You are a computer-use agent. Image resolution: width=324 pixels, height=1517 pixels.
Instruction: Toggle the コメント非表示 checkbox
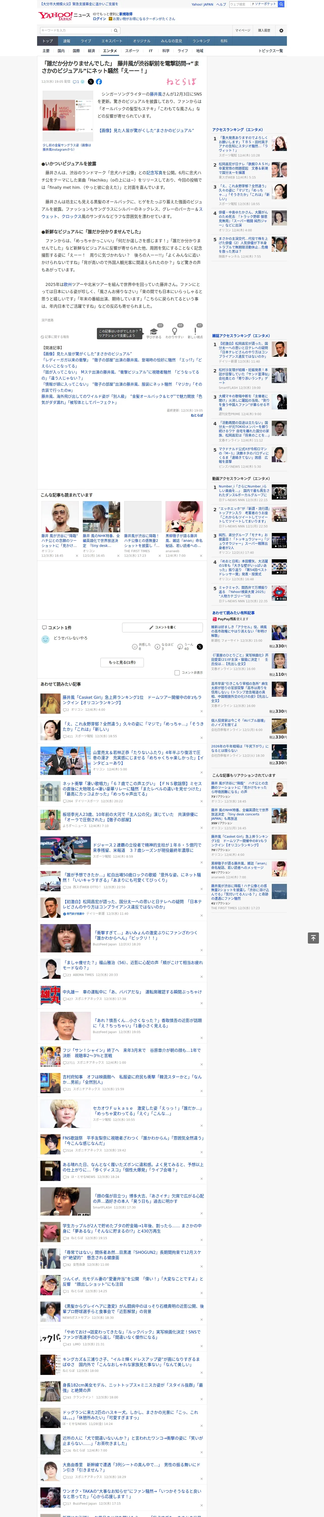[x=177, y=673]
